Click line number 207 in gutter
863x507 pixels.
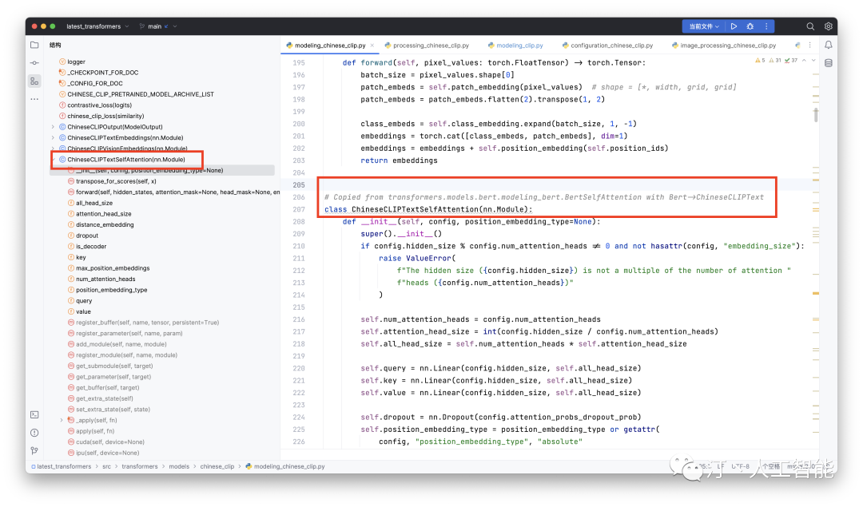click(x=299, y=209)
